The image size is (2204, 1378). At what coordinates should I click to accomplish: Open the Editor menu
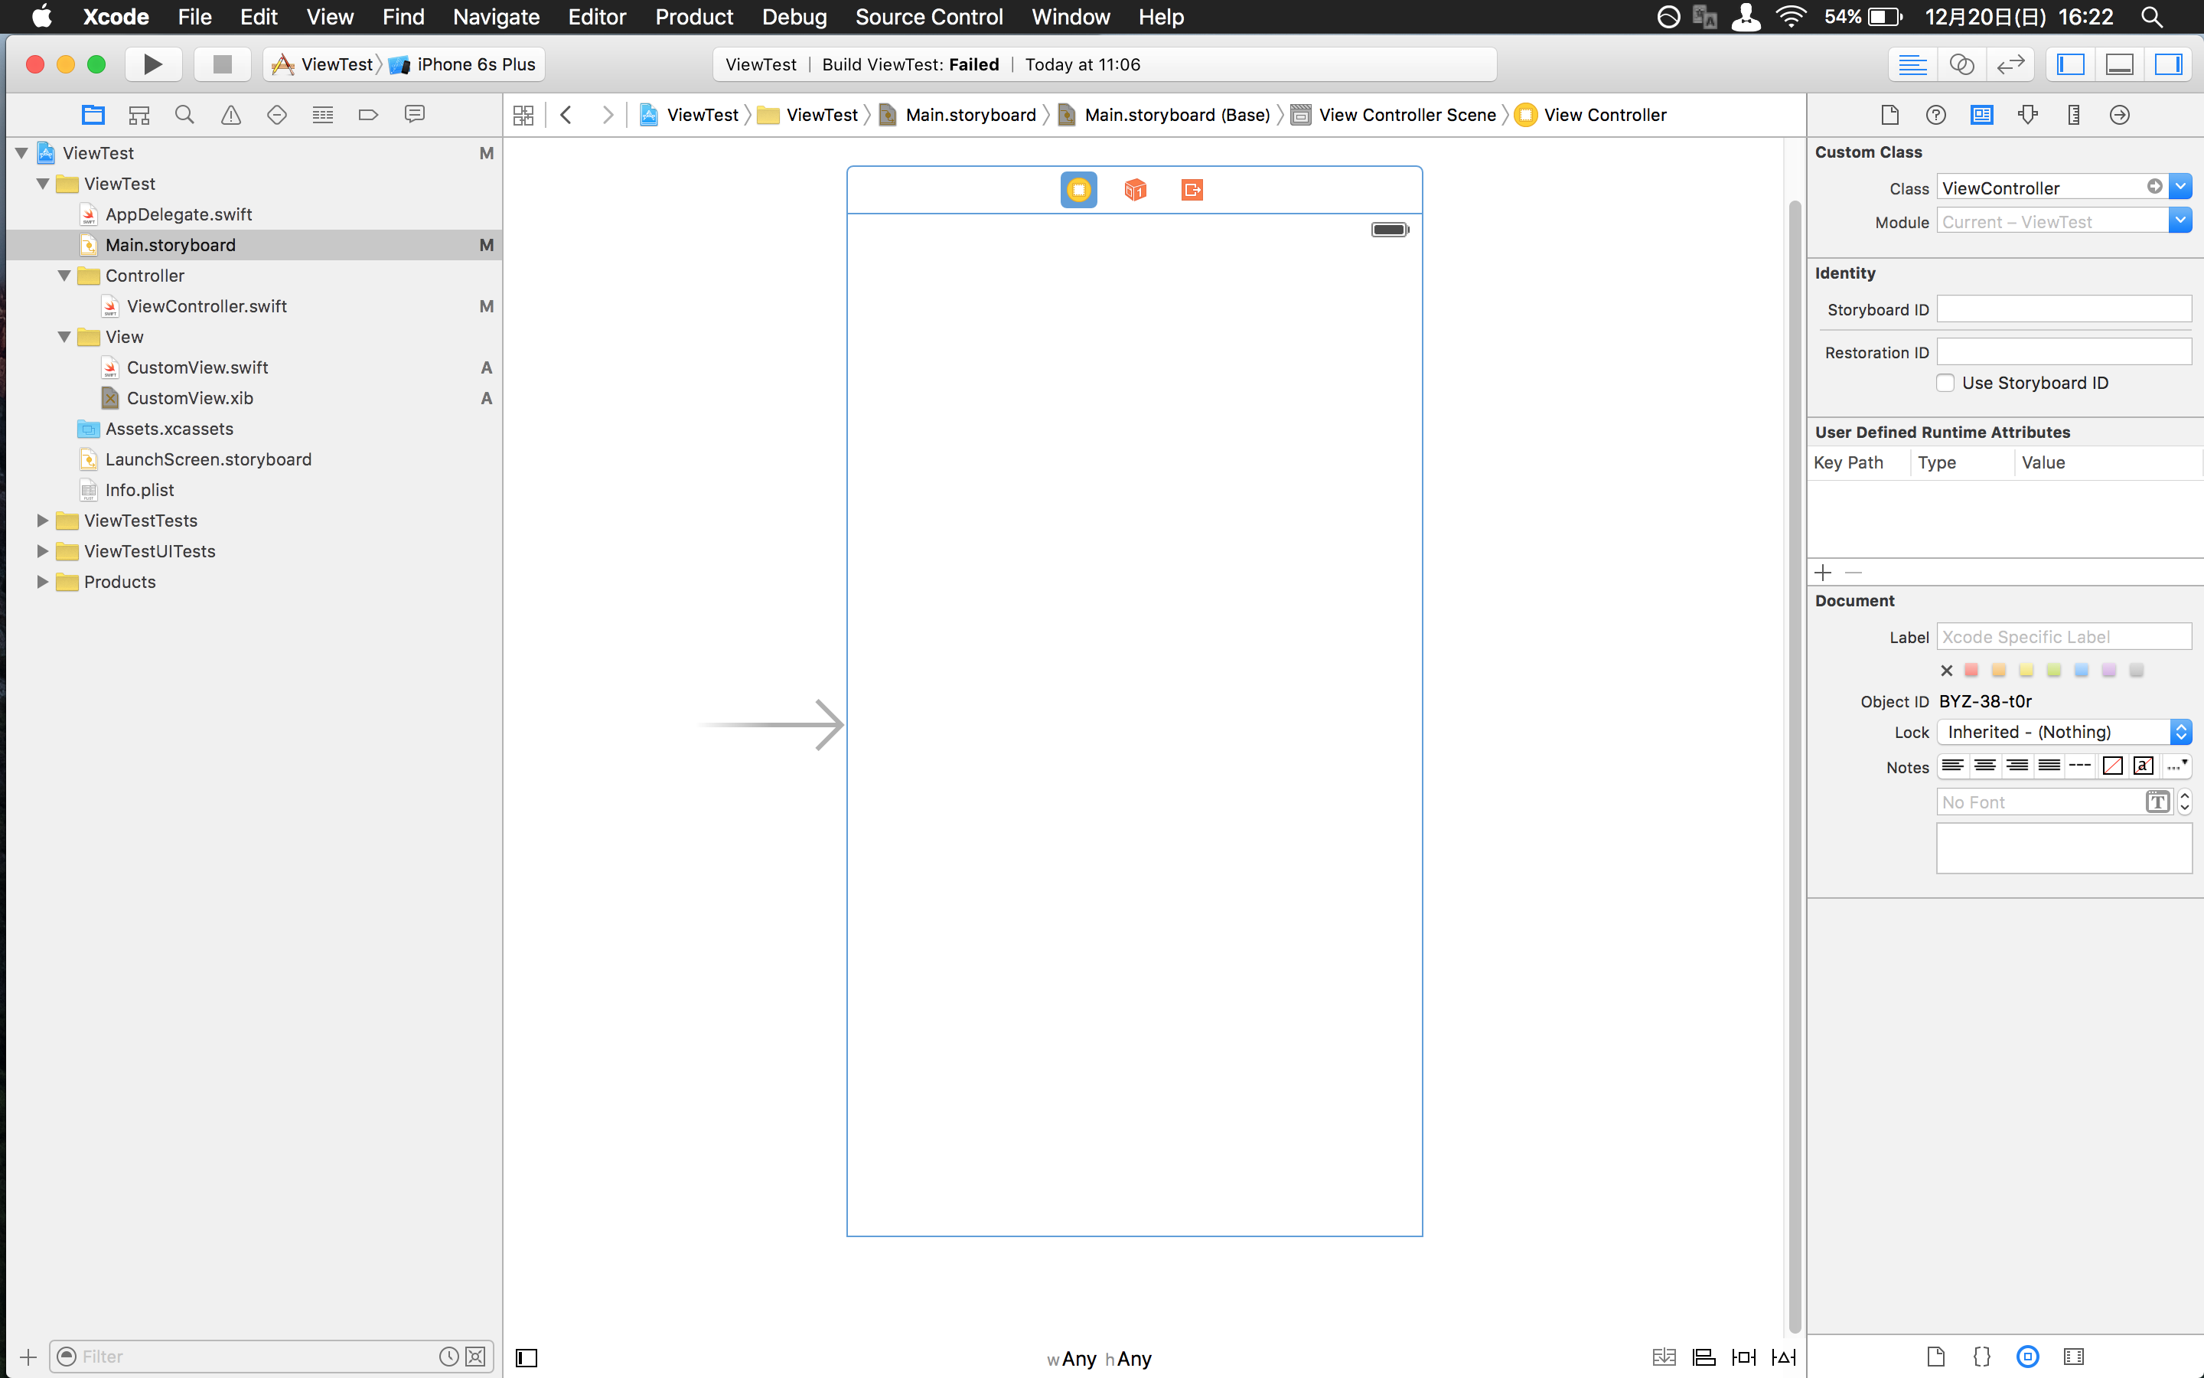click(597, 16)
